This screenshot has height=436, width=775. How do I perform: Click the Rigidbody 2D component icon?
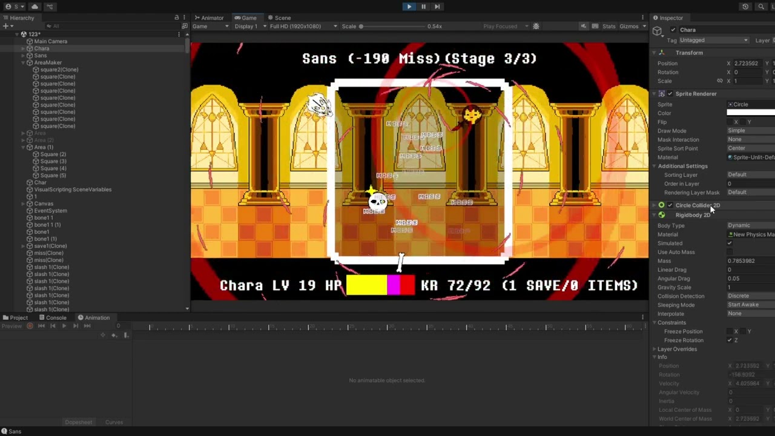tap(662, 215)
